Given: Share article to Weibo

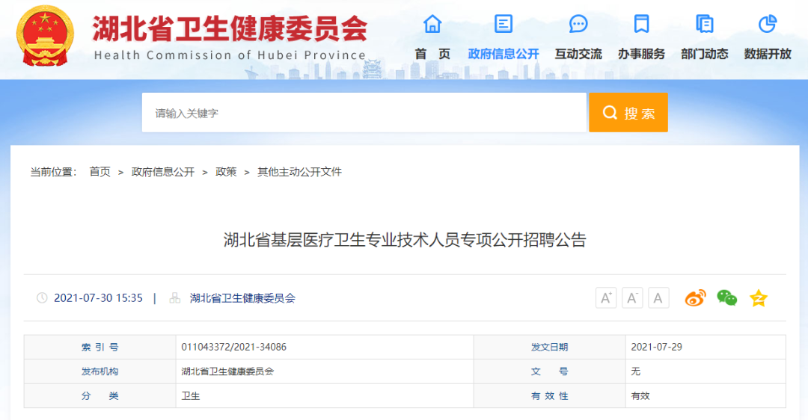Looking at the screenshot, I should [x=695, y=298].
